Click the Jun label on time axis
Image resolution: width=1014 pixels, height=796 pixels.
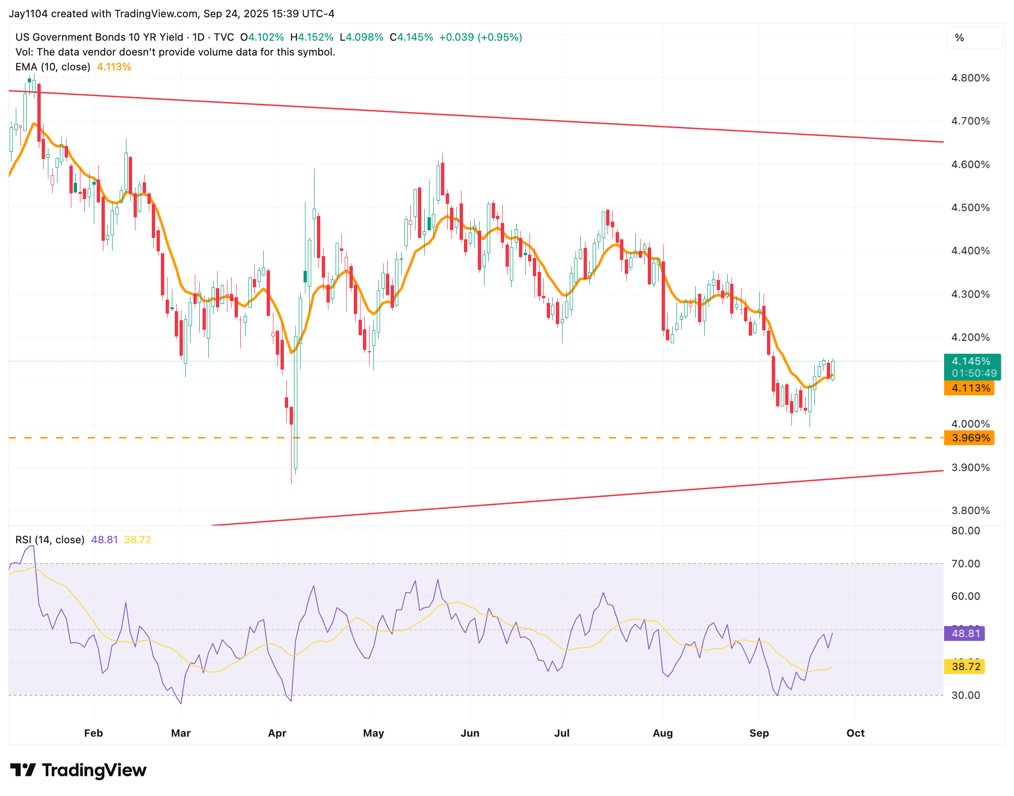(x=470, y=733)
